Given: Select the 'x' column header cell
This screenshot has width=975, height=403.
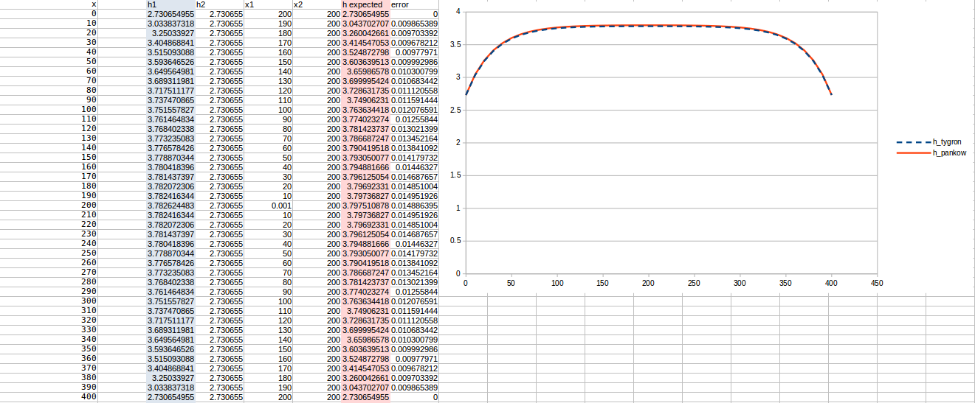Looking at the screenshot, I should 93,4.
